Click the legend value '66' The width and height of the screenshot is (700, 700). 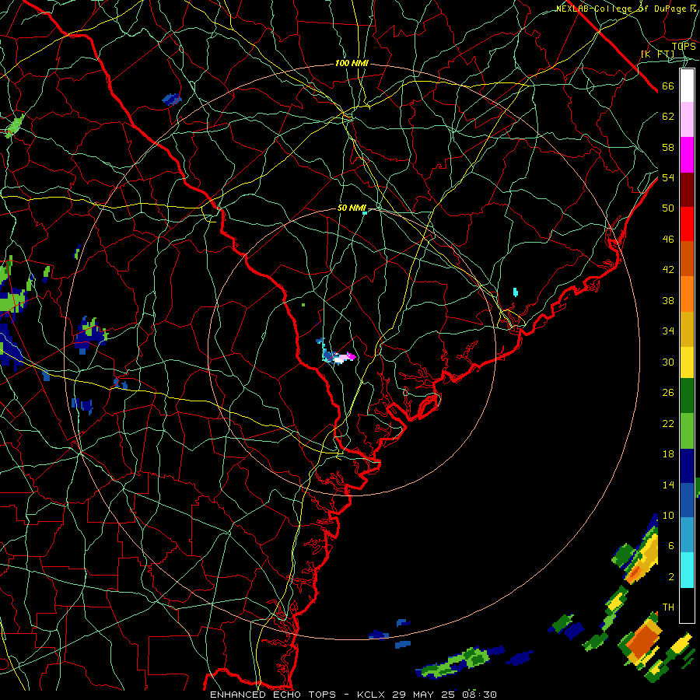coord(668,86)
